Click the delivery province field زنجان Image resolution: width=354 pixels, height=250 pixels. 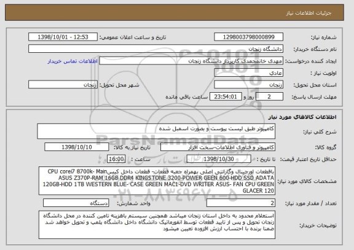pyautogui.click(x=248, y=85)
